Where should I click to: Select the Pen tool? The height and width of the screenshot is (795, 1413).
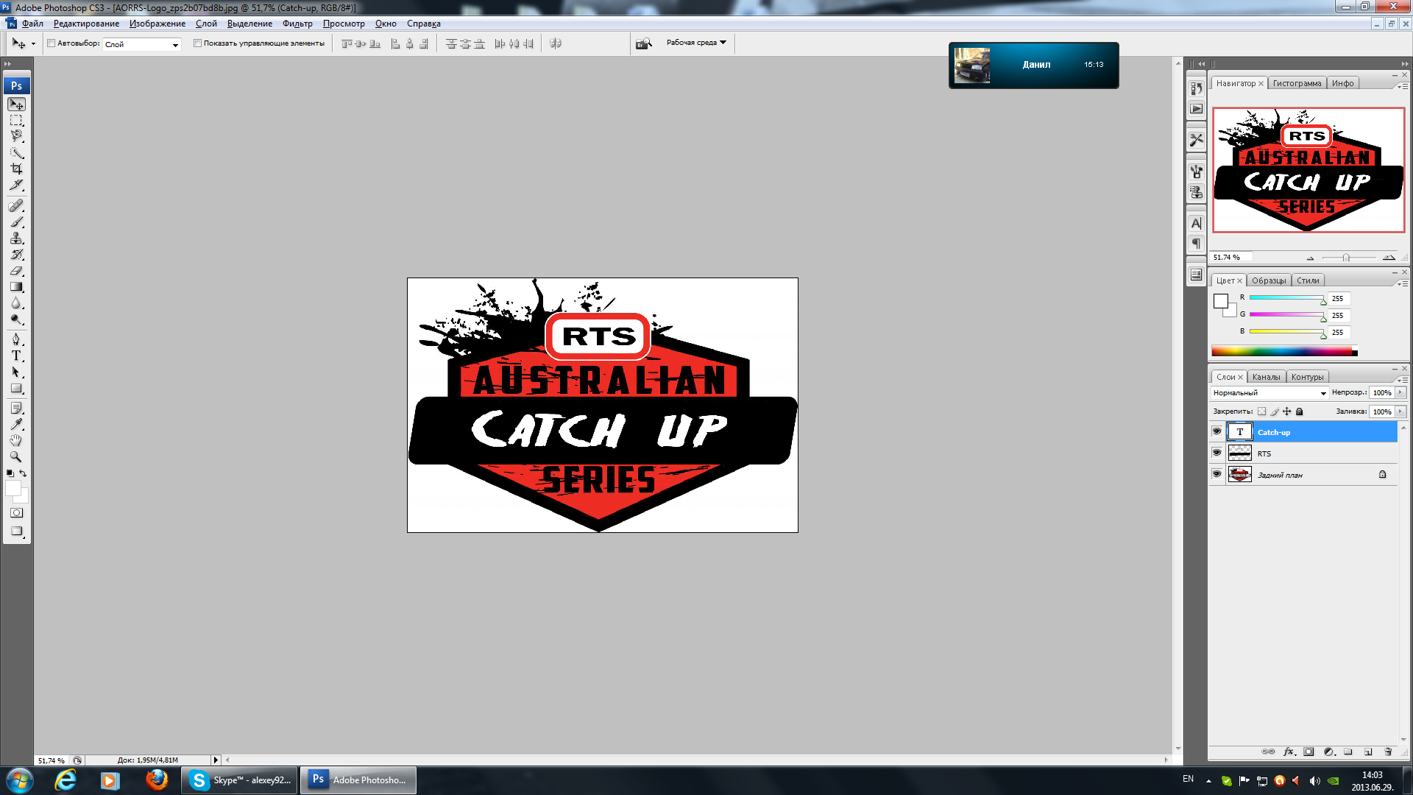coord(16,339)
